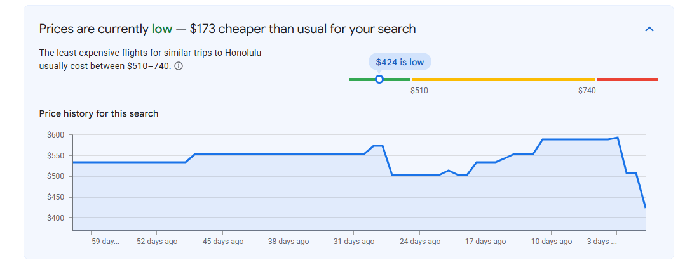Select the blue price indicator circle
The height and width of the screenshot is (265, 685).
[379, 79]
